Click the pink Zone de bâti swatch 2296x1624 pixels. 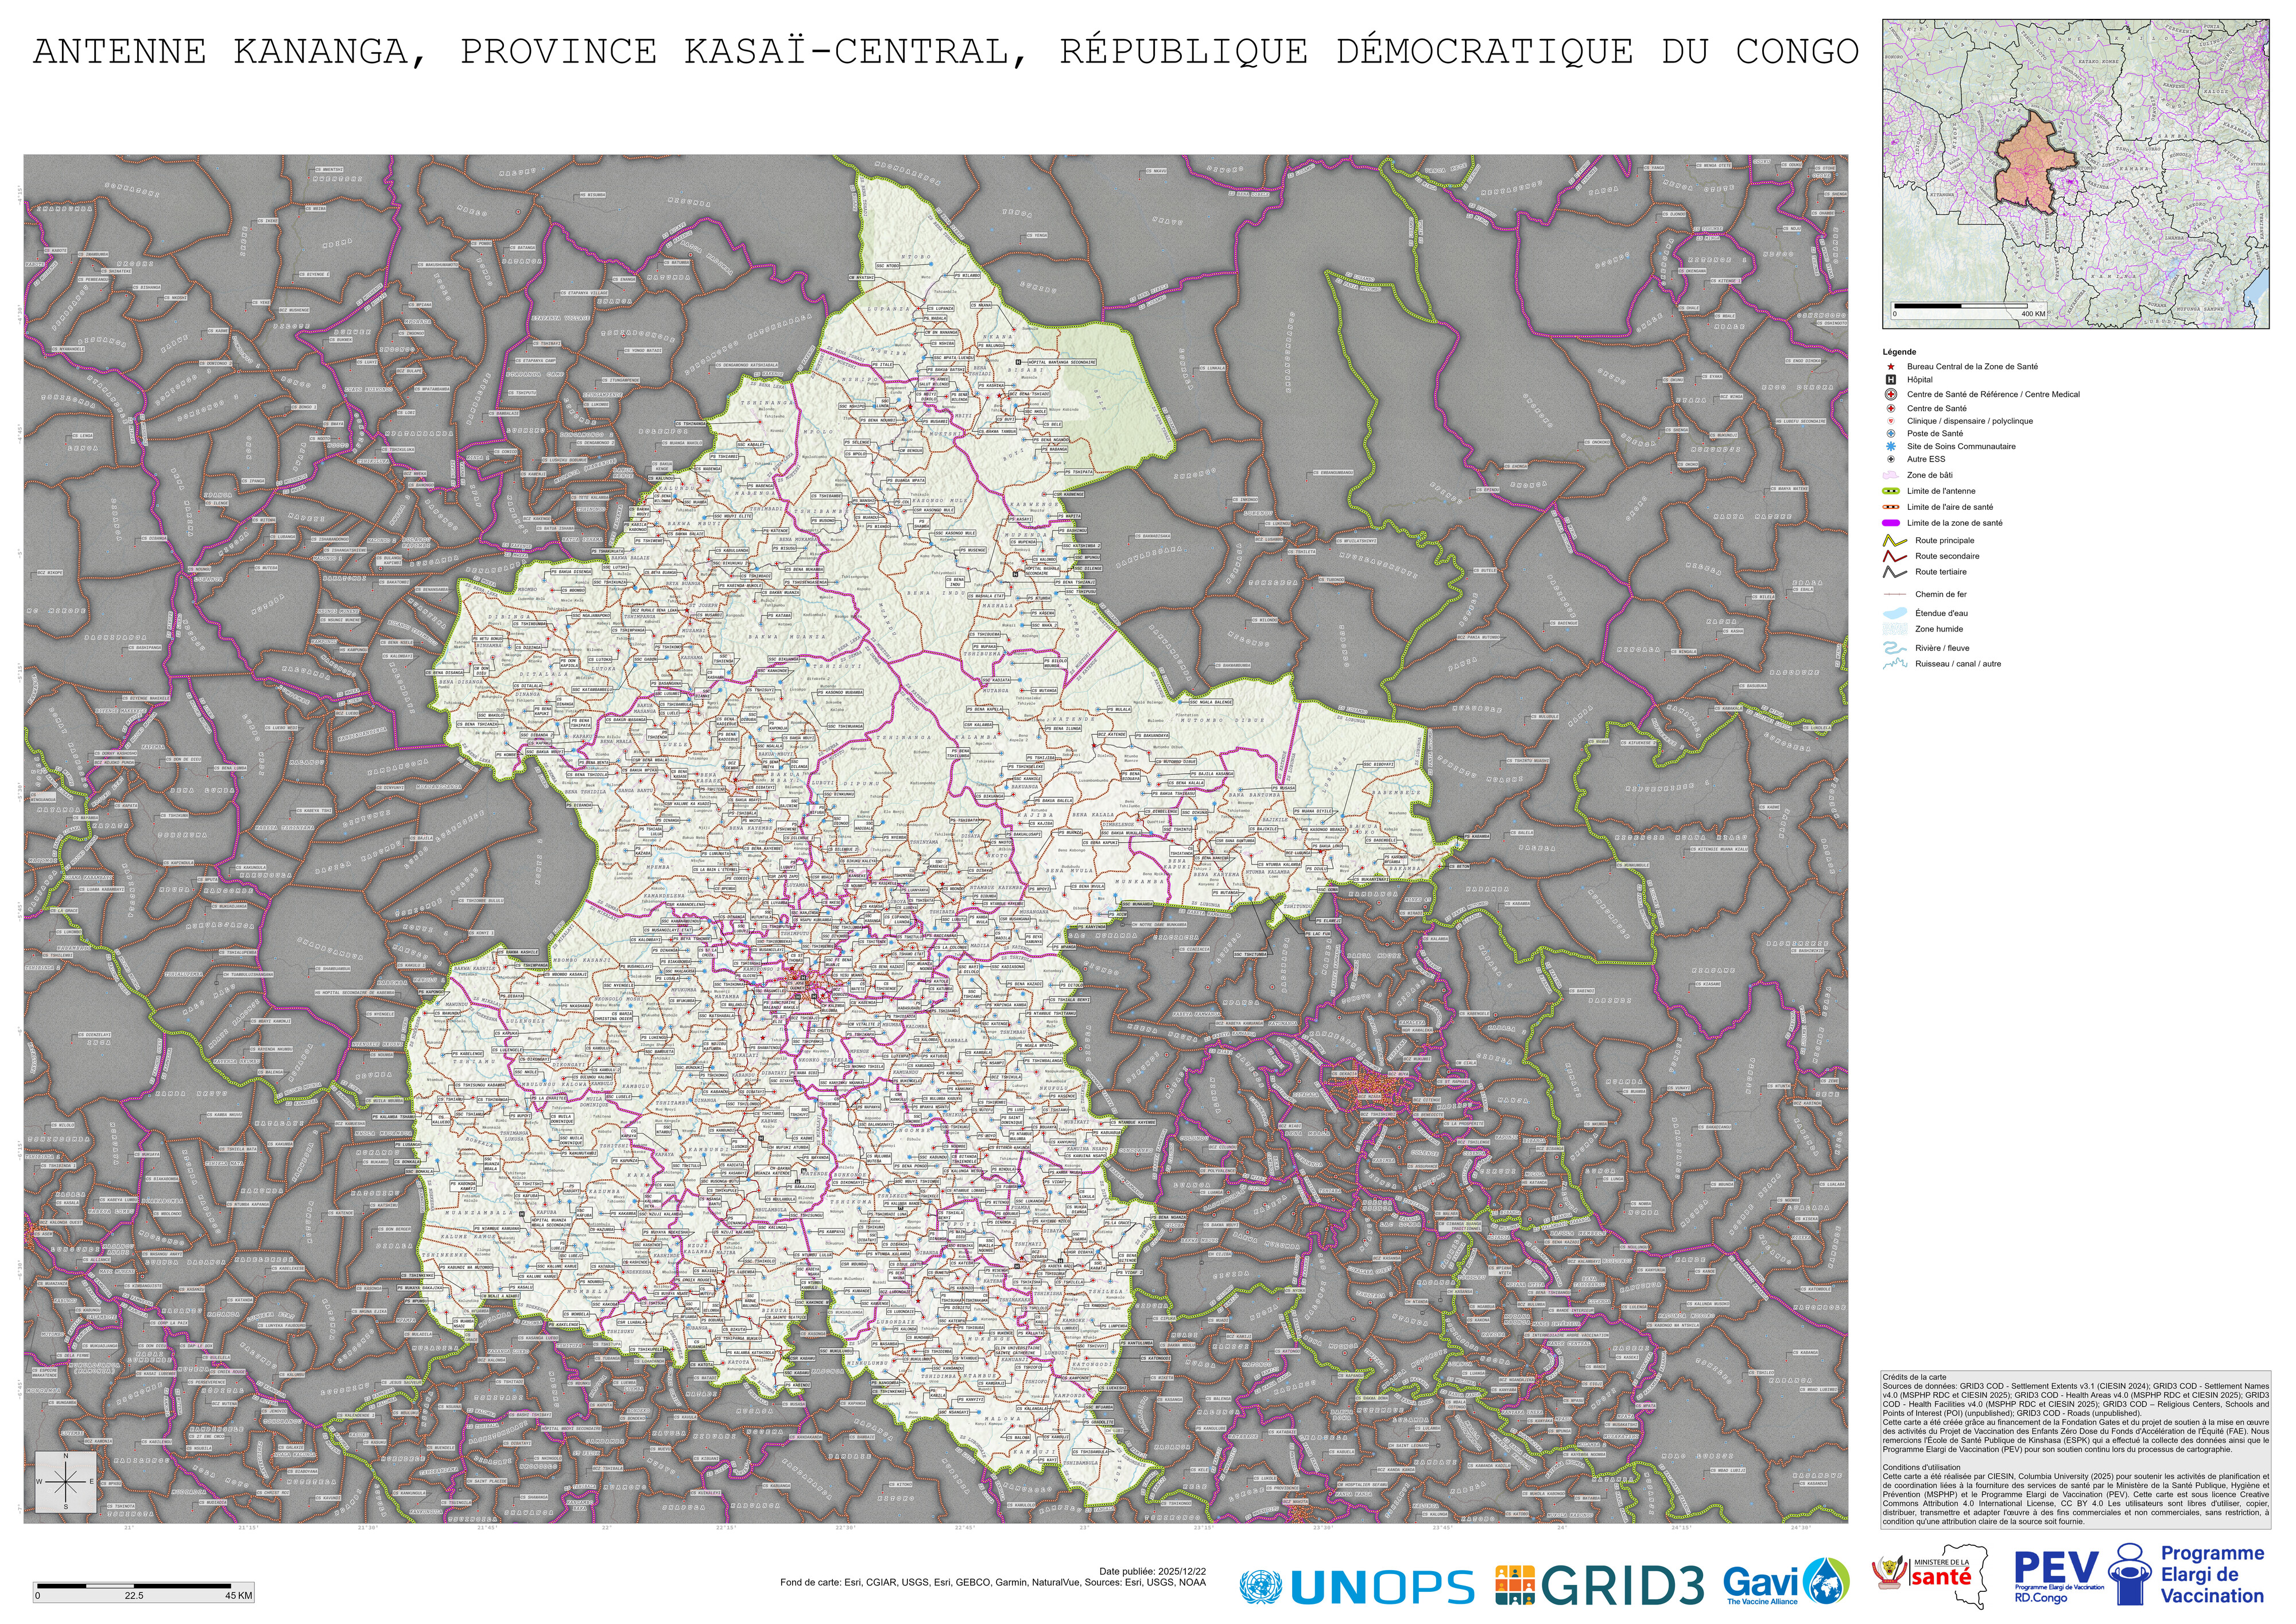[1891, 476]
